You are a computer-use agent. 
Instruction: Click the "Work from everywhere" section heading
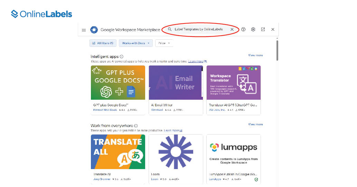(x=112, y=126)
